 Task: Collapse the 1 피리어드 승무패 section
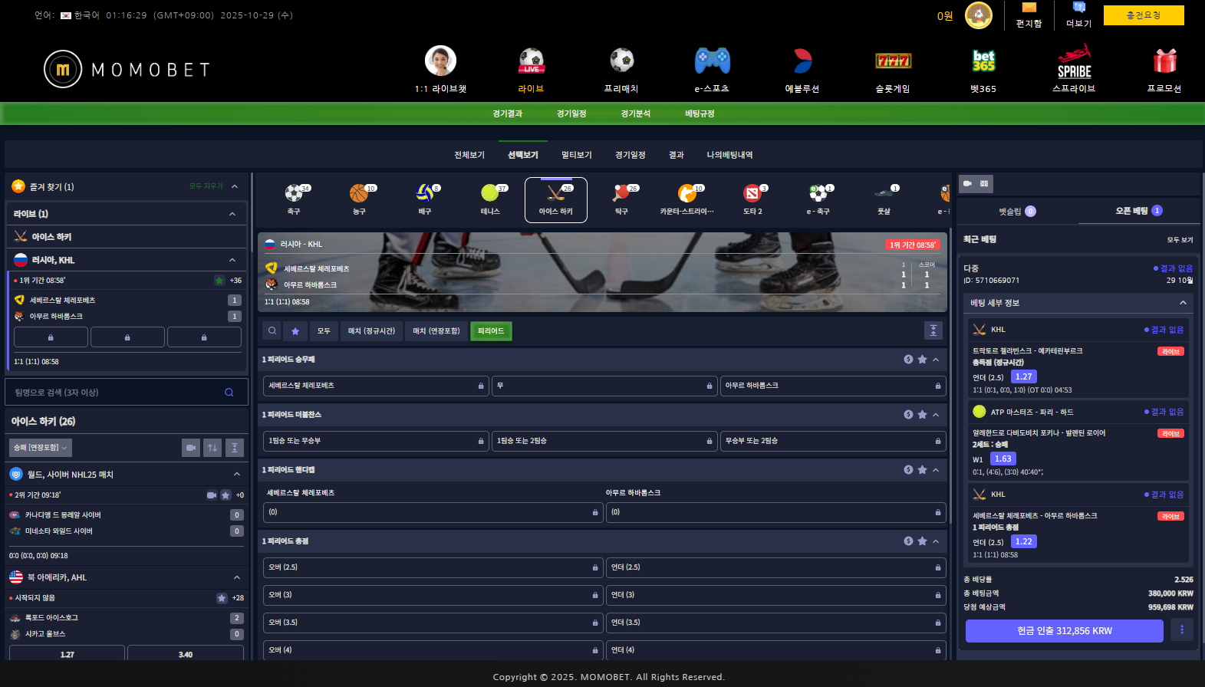[x=936, y=360]
